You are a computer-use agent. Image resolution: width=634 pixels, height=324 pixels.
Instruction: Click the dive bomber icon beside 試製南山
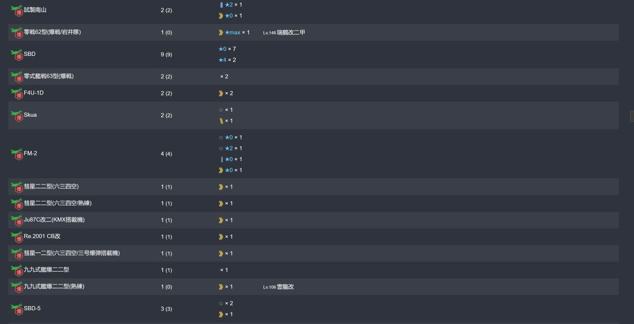tap(16, 10)
